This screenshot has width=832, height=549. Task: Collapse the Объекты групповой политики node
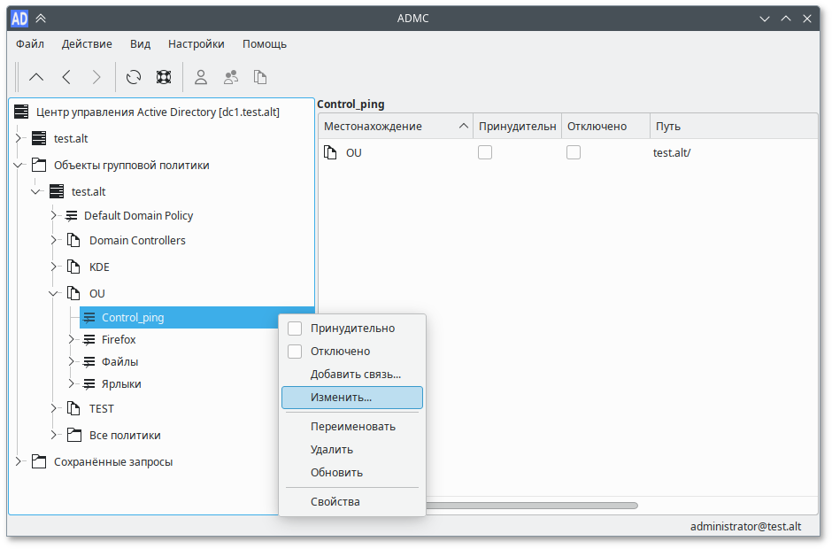(19, 165)
